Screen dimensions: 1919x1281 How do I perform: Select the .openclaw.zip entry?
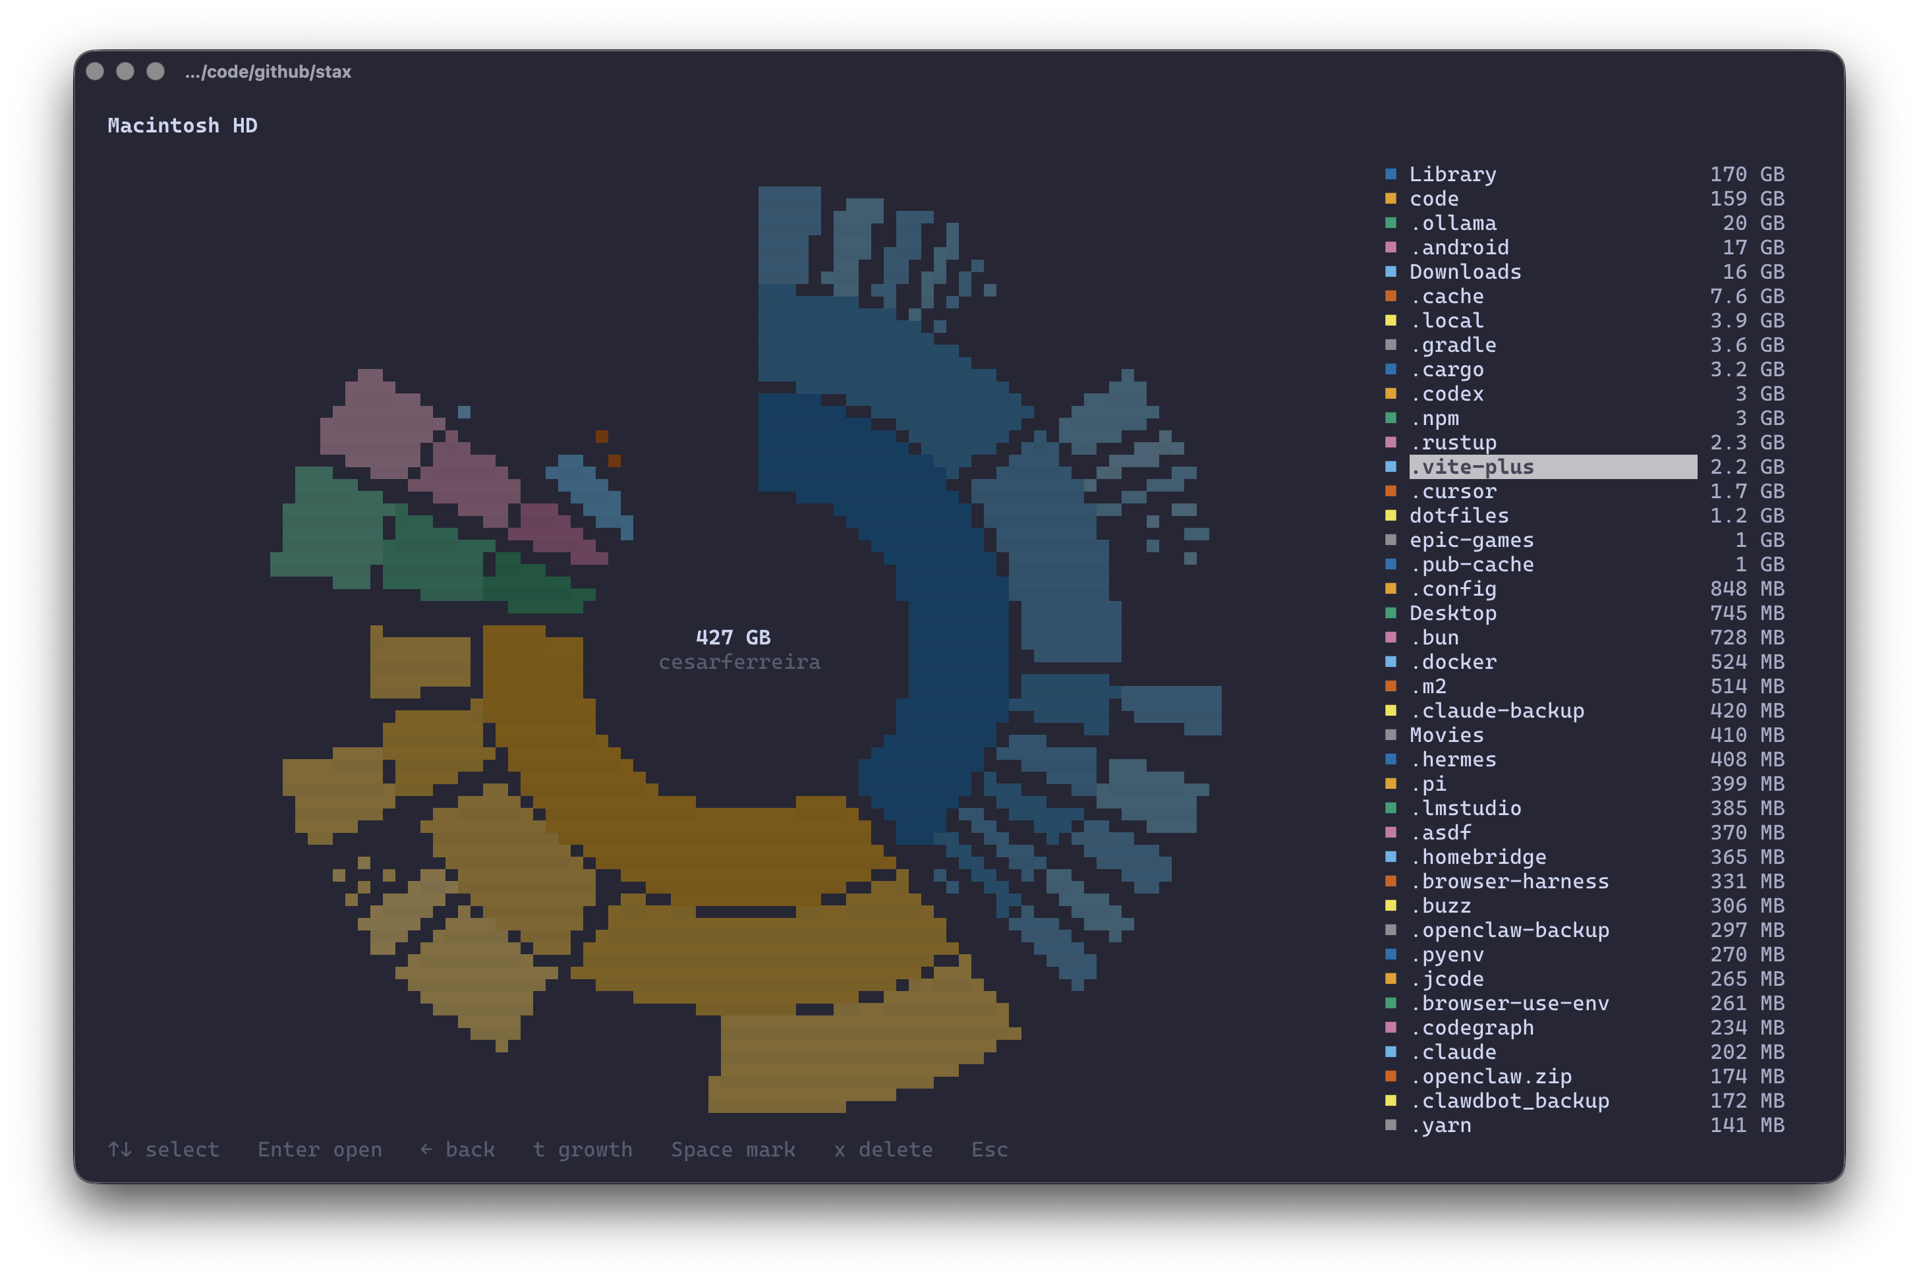pyautogui.click(x=1584, y=1077)
